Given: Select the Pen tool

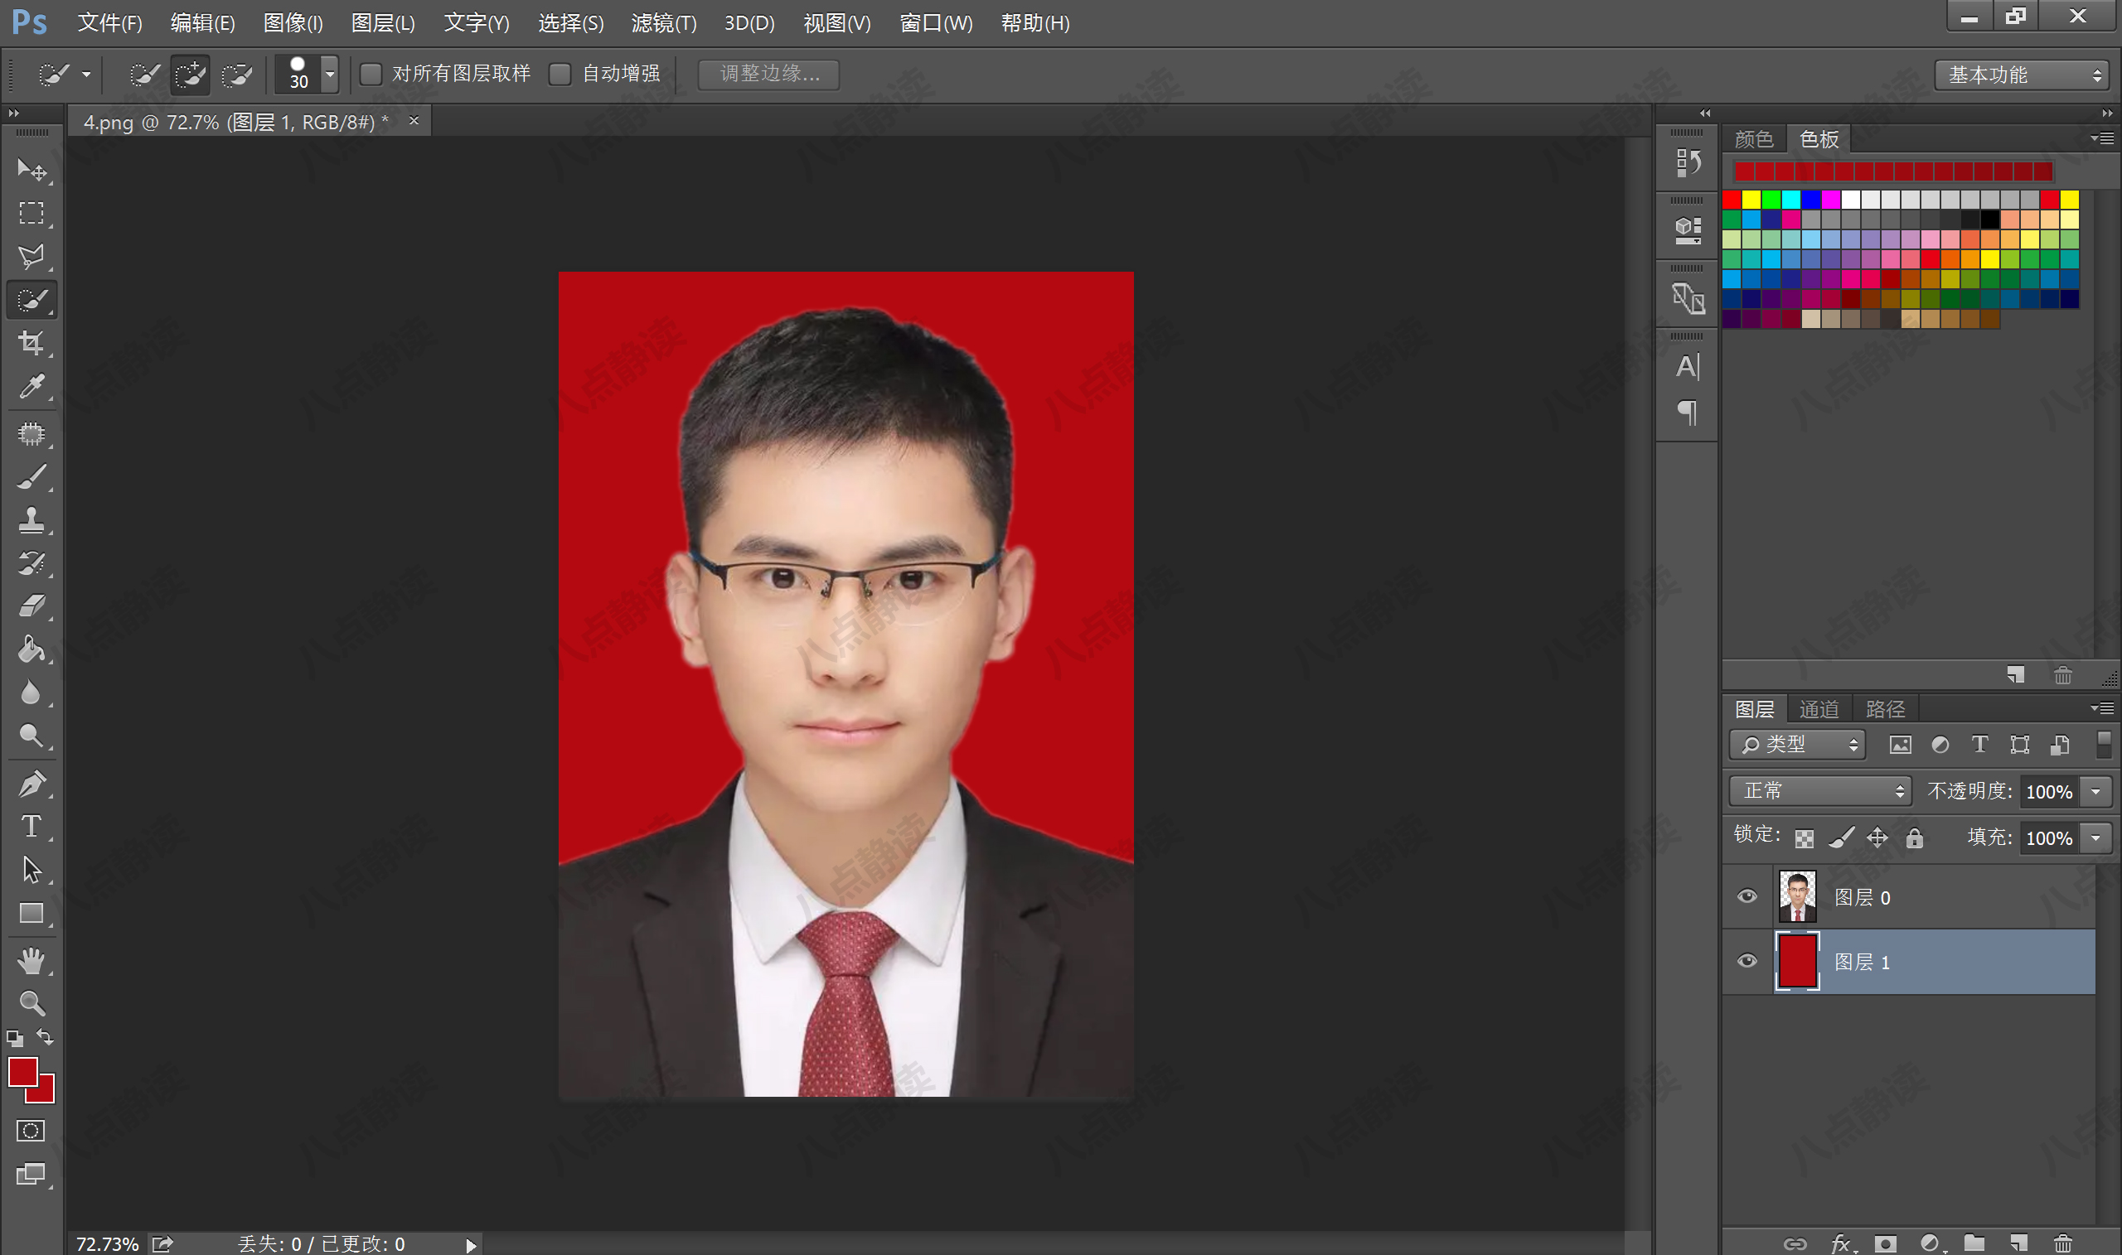Looking at the screenshot, I should click(x=31, y=782).
